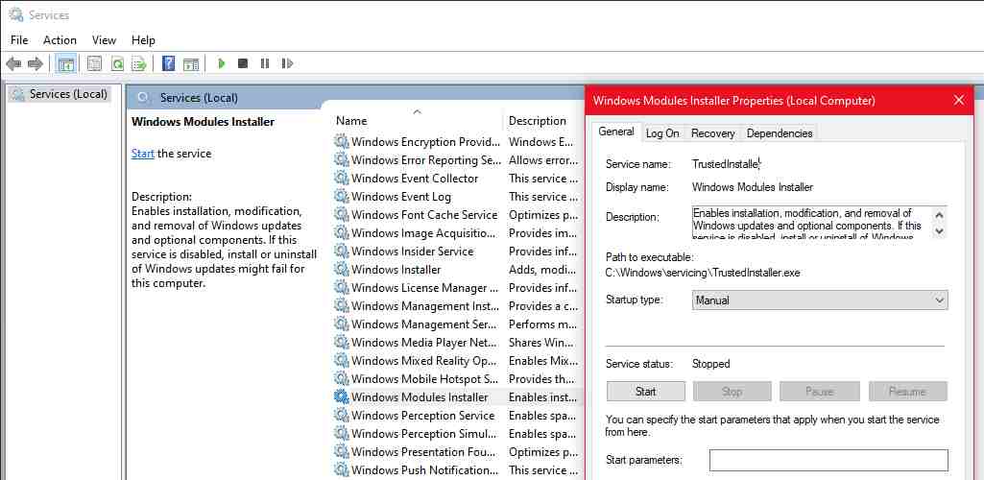Close the Windows Modules Installer Properties dialog
This screenshot has height=480, width=984.
[958, 101]
